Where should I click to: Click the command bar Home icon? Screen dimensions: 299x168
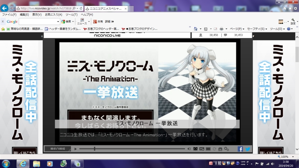click(x=196, y=29)
